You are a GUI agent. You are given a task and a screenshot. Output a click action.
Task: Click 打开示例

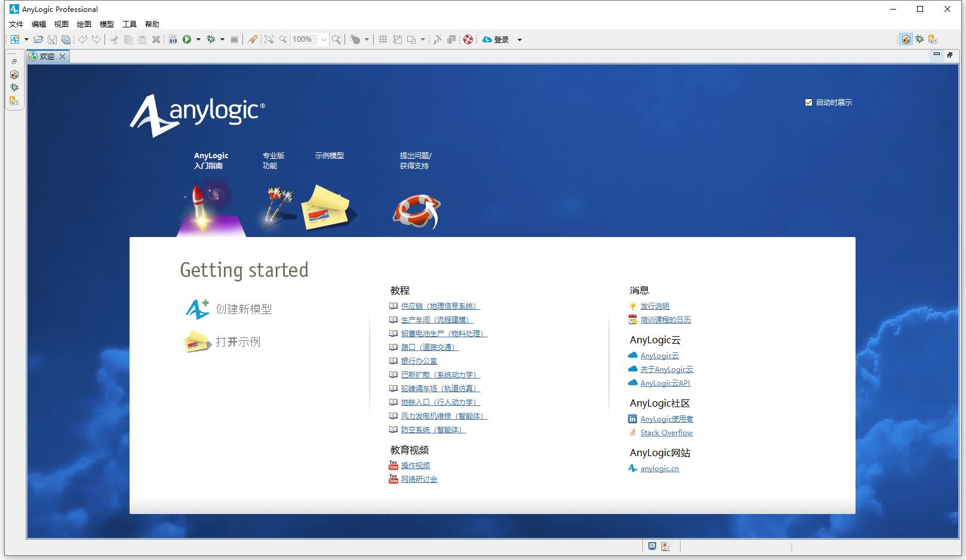tap(223, 342)
